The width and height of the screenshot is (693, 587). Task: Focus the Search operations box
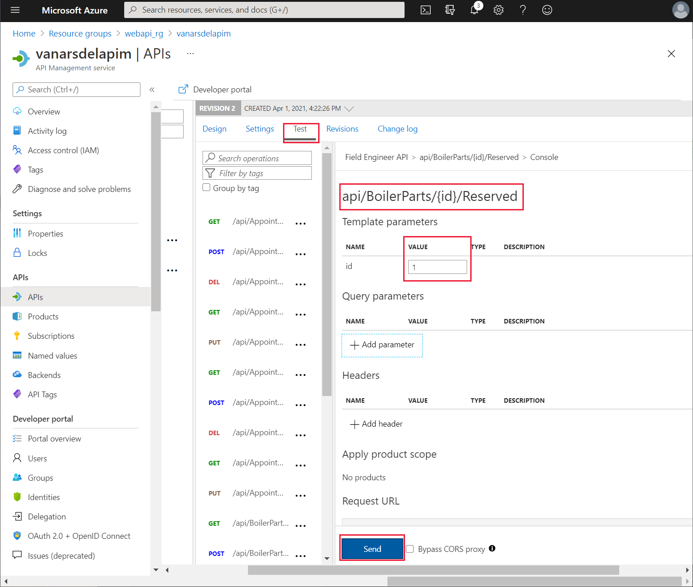pos(257,158)
